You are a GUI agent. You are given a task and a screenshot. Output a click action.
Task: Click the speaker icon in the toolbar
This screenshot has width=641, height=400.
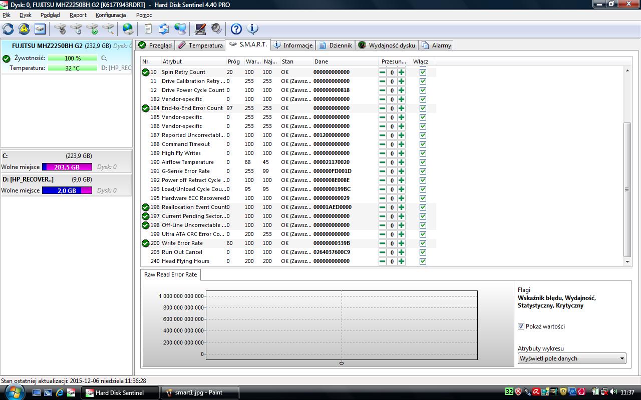click(x=216, y=29)
